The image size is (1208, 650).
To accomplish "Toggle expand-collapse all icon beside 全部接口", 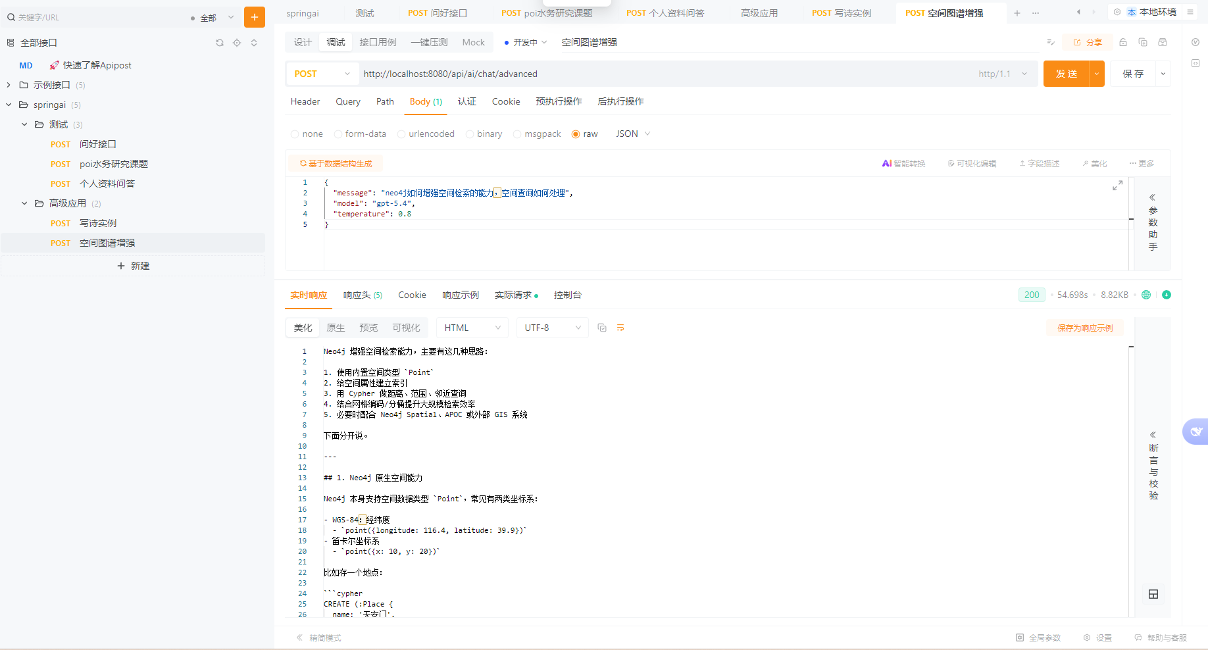I will tap(254, 43).
